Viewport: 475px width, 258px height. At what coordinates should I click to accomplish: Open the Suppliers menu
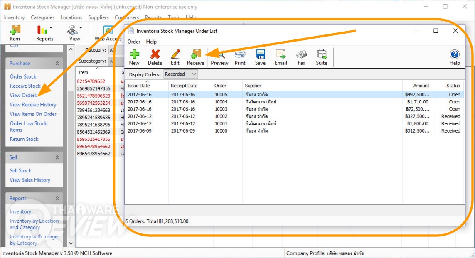click(x=98, y=17)
